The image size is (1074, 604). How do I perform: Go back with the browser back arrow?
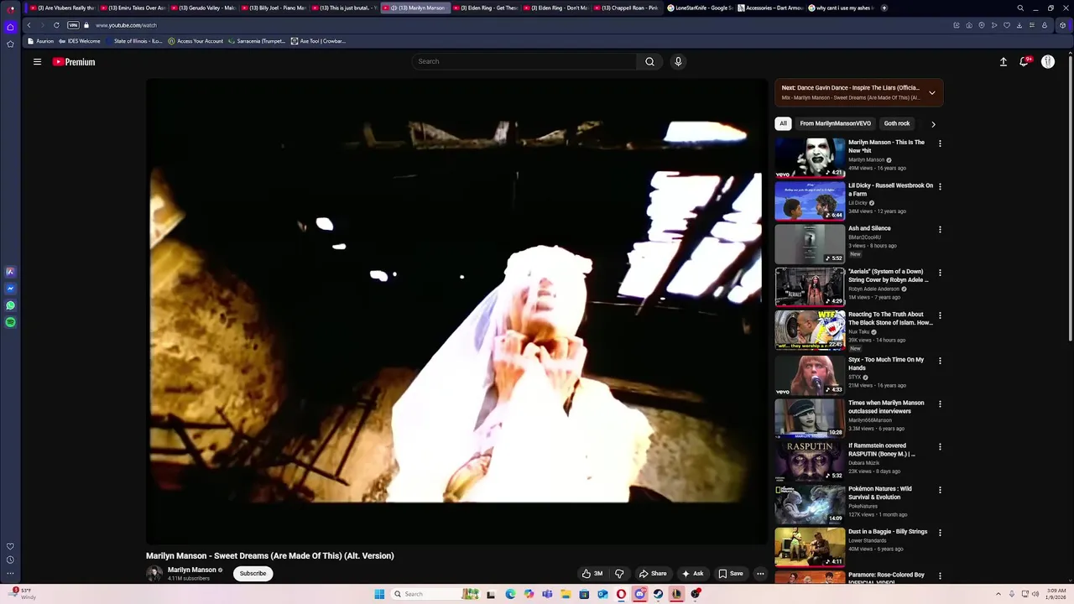29,25
